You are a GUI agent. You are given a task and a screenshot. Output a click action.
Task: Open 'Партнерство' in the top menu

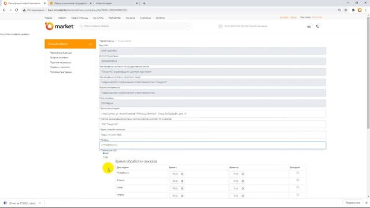pyautogui.click(x=114, y=18)
